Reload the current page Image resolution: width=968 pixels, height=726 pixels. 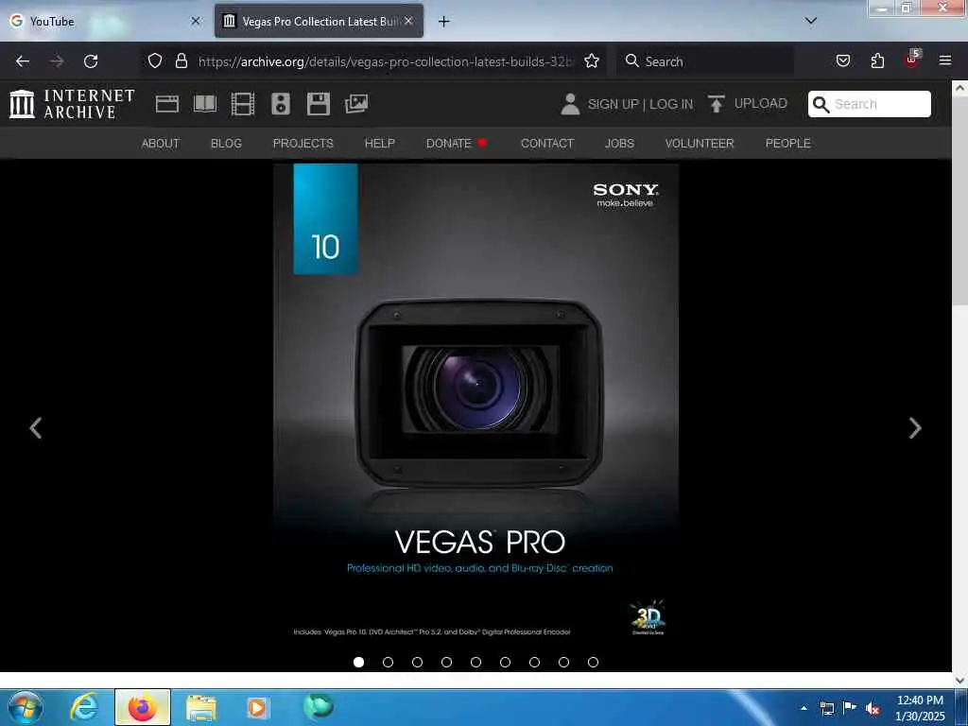pos(91,61)
